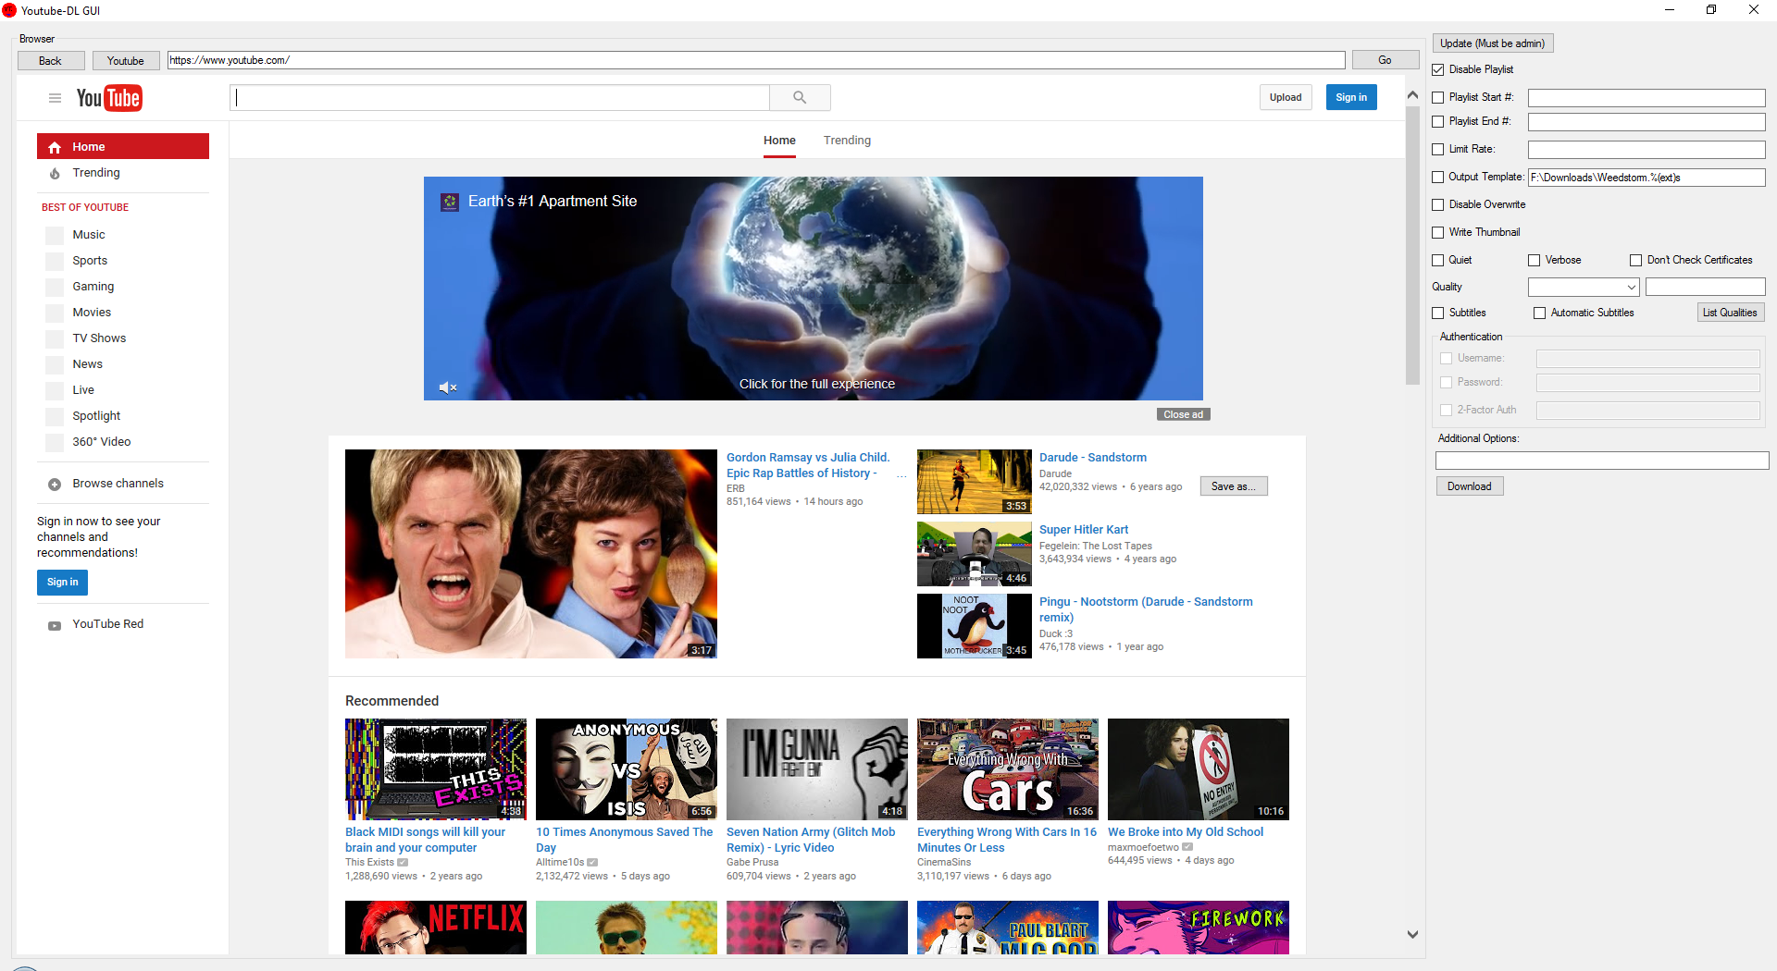Enable Playlist Start # checkbox
This screenshot has width=1777, height=971.
click(1438, 97)
